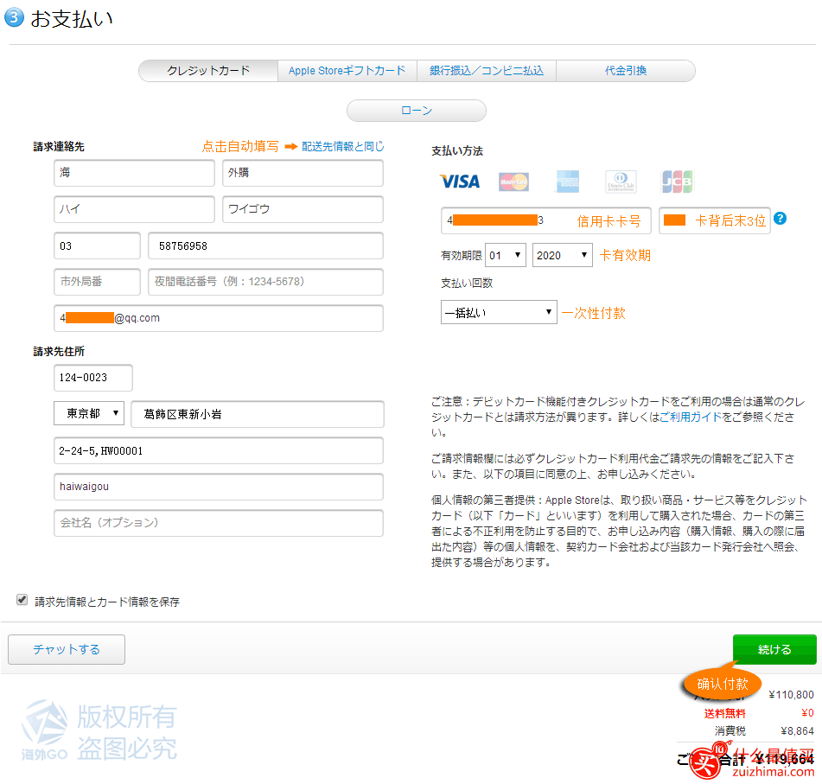The height and width of the screenshot is (784, 822).
Task: Click the 支払い方法 heading
Action: point(457,151)
